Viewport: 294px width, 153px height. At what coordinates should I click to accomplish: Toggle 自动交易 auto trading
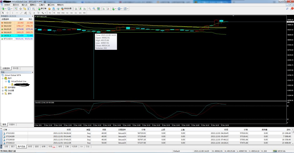tap(66, 9)
